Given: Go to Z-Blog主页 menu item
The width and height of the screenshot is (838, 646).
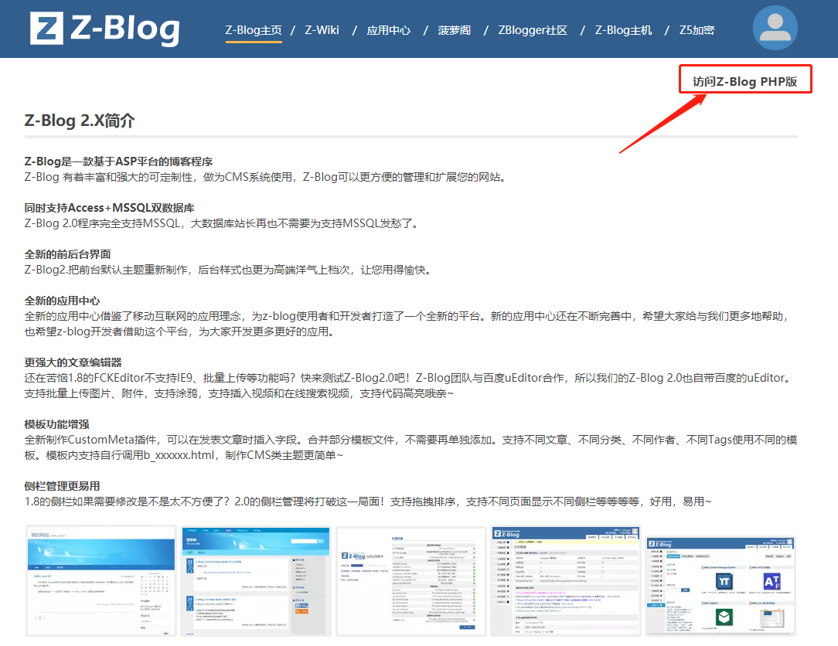Looking at the screenshot, I should pyautogui.click(x=254, y=30).
